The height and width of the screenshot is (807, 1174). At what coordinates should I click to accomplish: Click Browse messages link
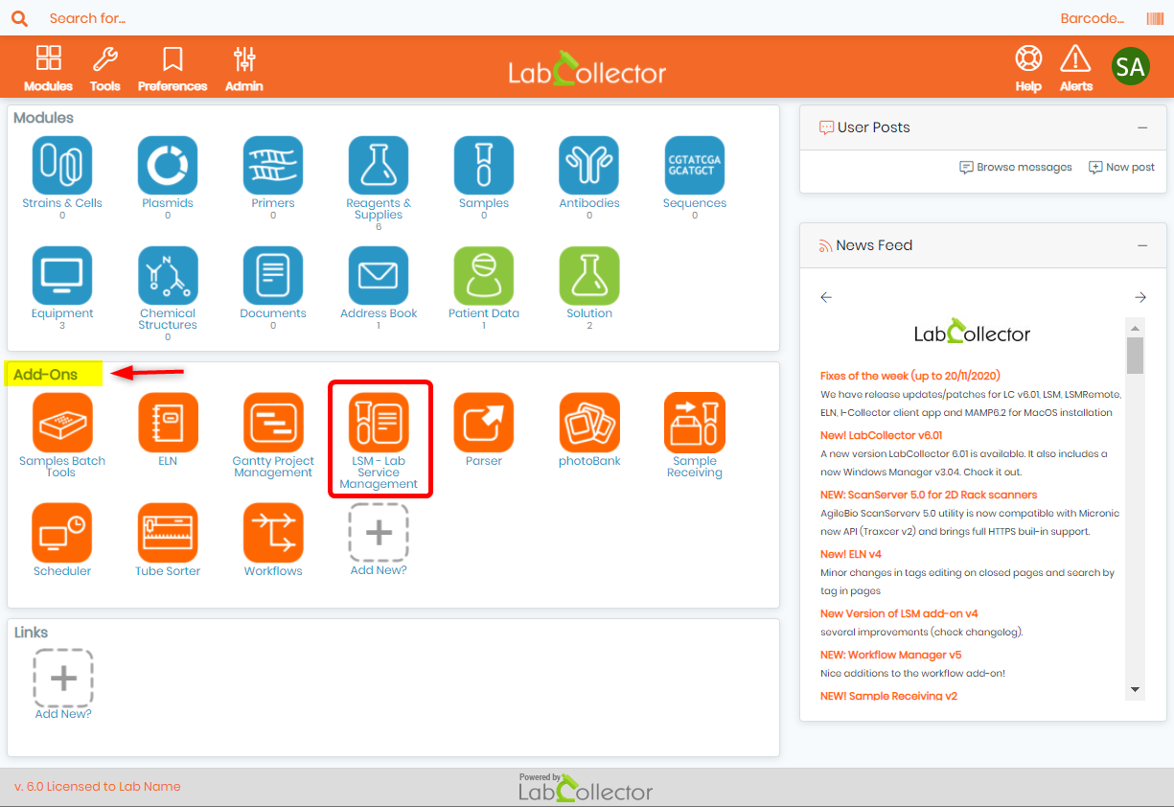coord(1016,167)
